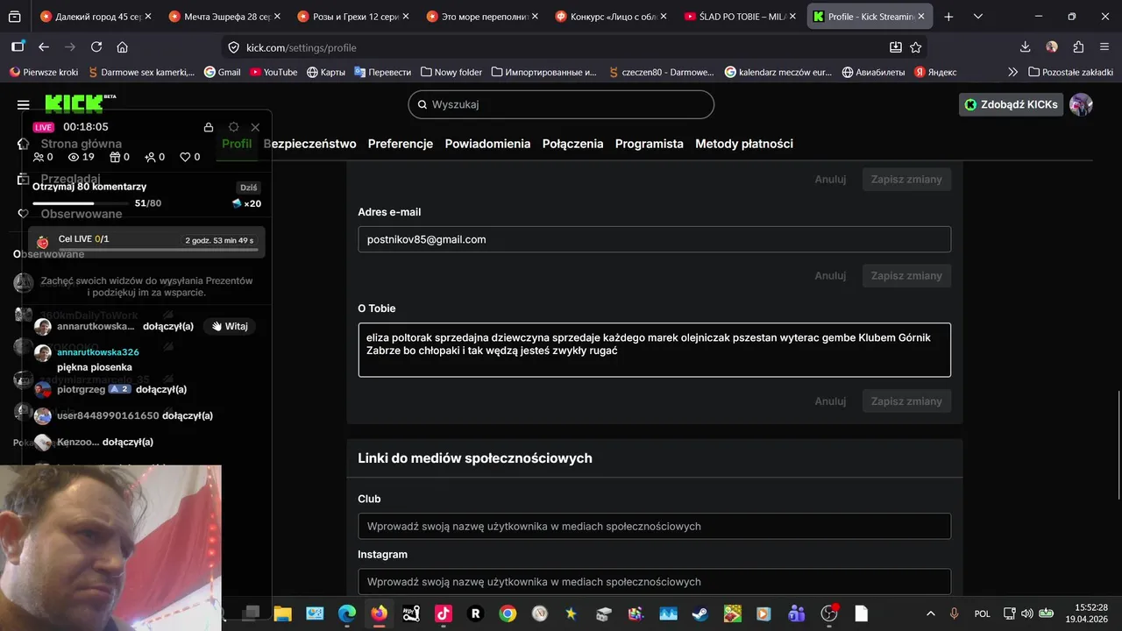Click user8448990161650 in the chat
The image size is (1122, 631).
(108, 415)
